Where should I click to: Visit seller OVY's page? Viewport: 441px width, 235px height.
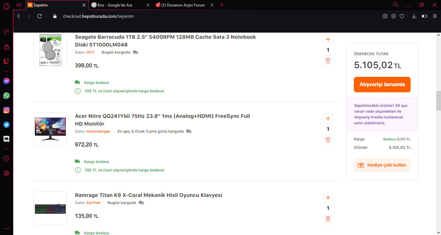[x=90, y=52]
